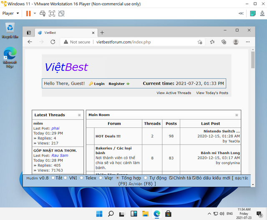
Task: Toggle Chính tả checkbox
Action: click(x=171, y=178)
